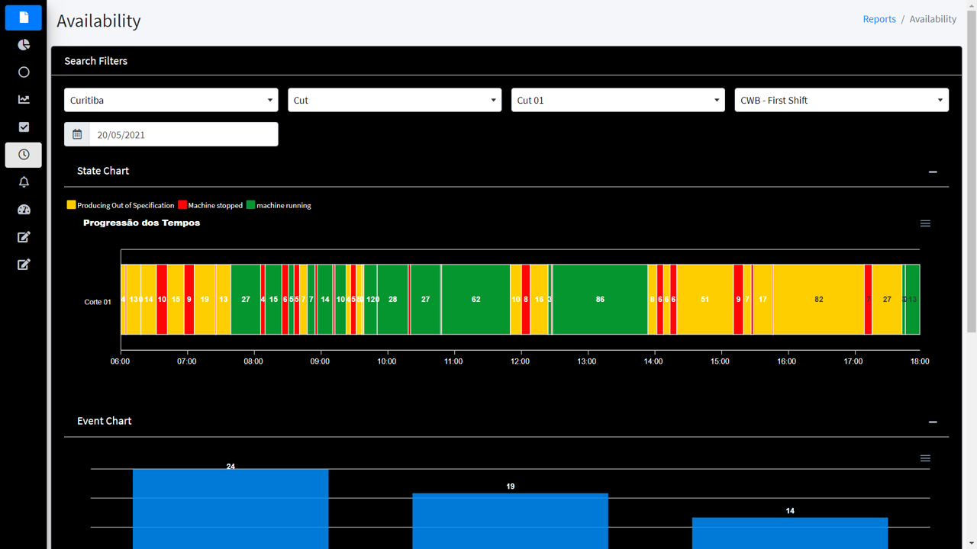
Task: Click the 06:00 time axis label
Action: click(120, 361)
